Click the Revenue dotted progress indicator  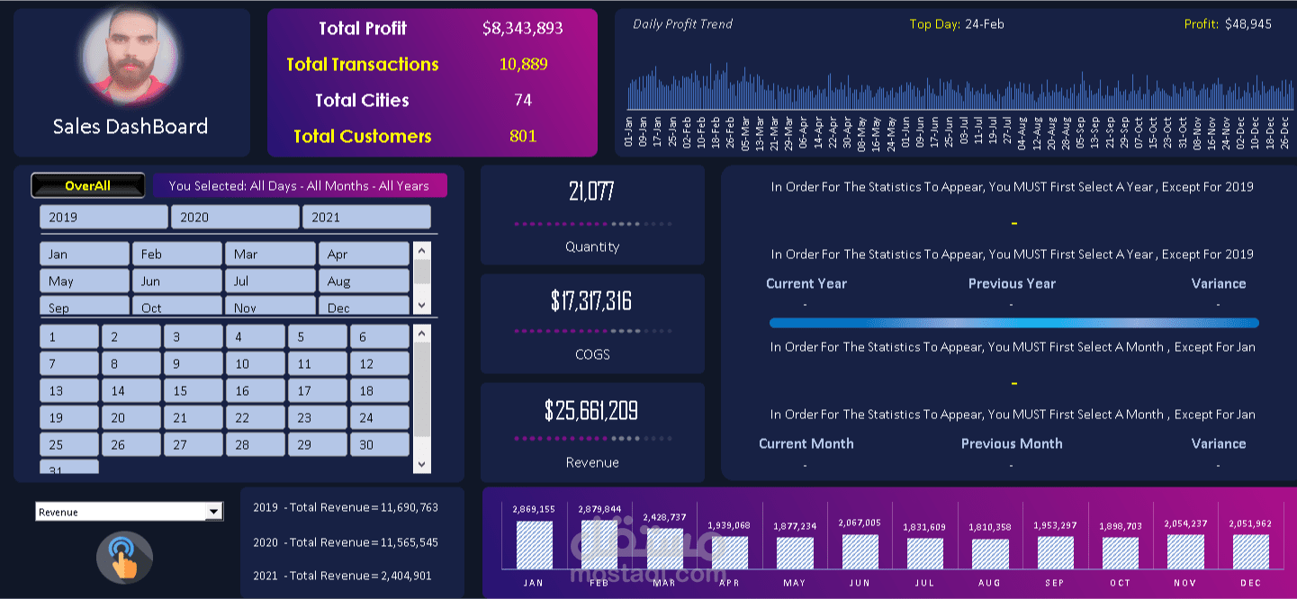592,439
